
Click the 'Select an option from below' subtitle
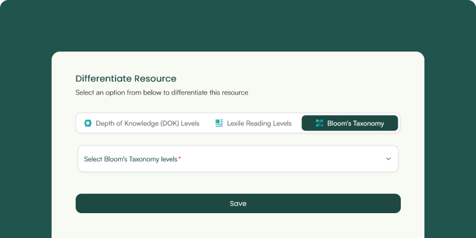(162, 93)
